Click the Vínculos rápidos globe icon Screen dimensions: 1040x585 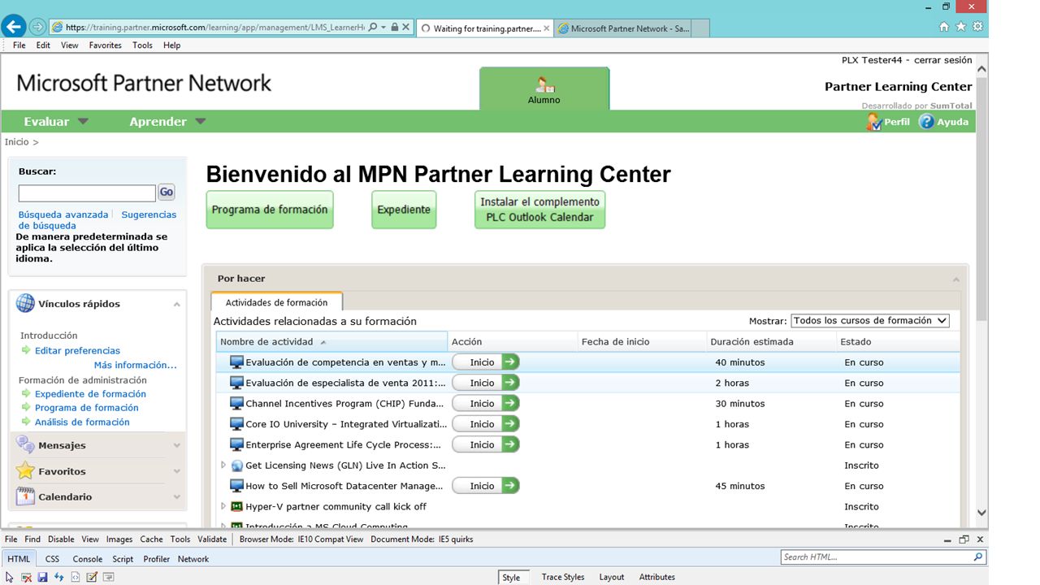(x=25, y=304)
